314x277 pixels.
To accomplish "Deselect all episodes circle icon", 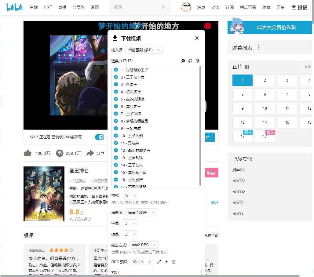I will click(x=190, y=61).
